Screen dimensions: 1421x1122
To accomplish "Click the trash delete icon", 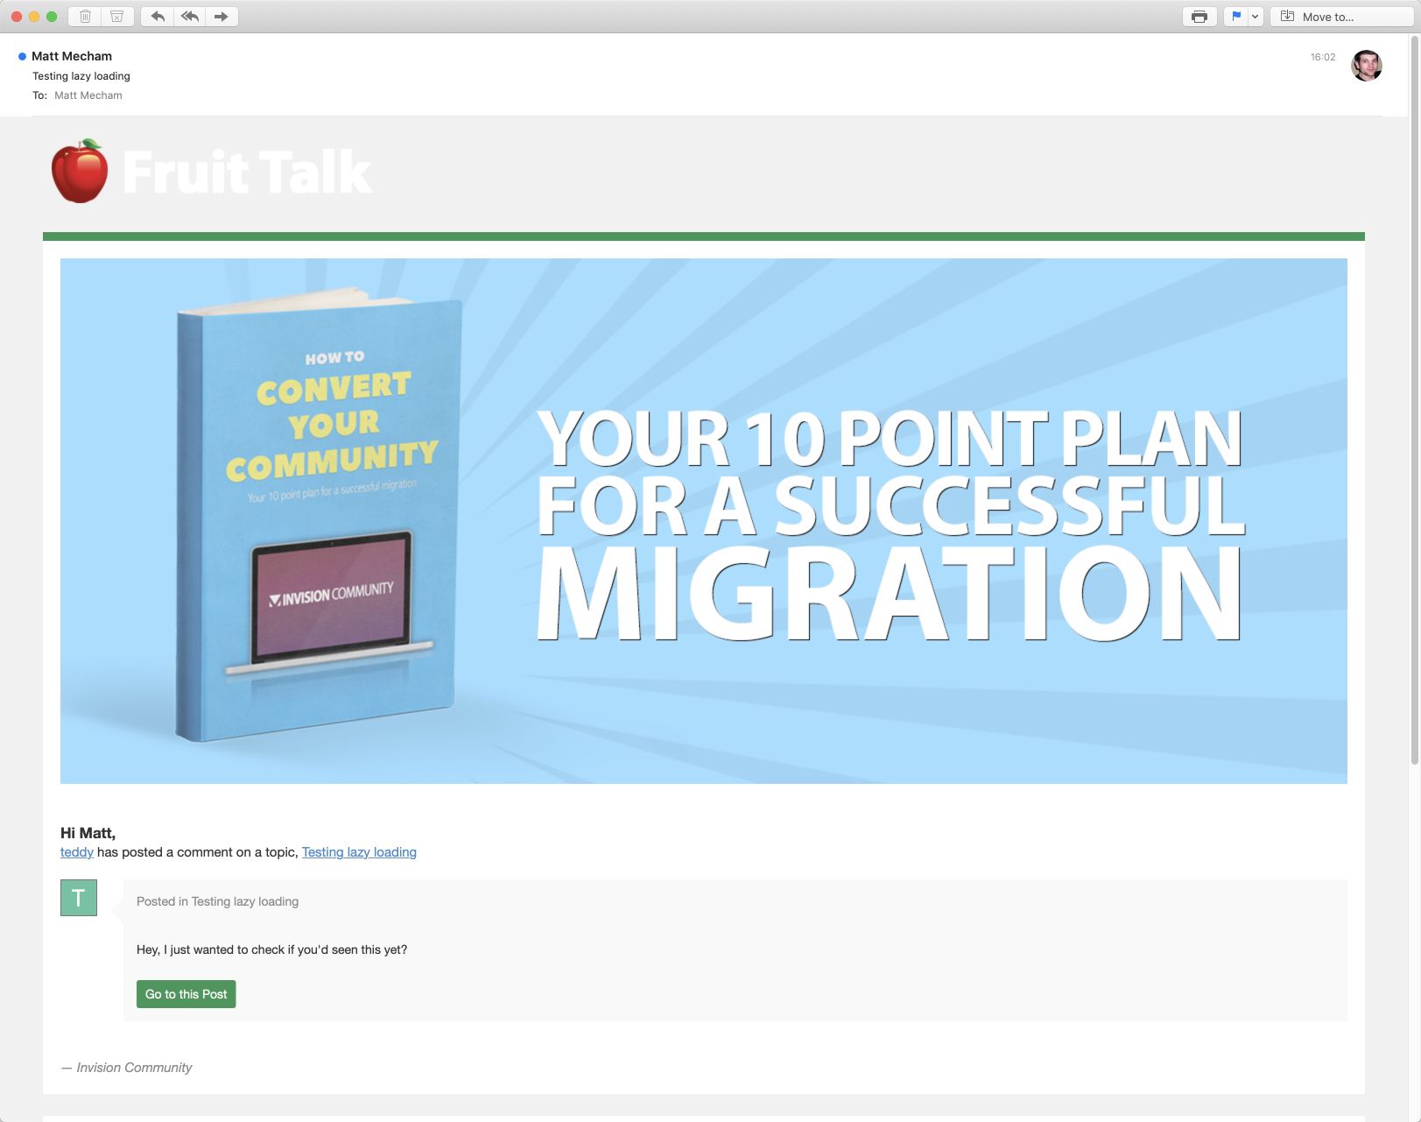I will tap(85, 17).
